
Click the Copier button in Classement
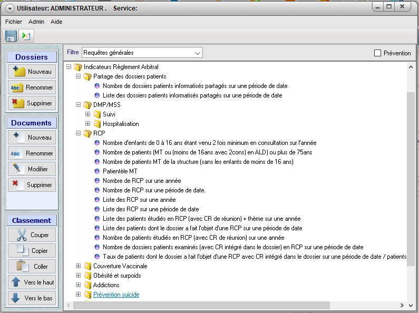point(32,251)
